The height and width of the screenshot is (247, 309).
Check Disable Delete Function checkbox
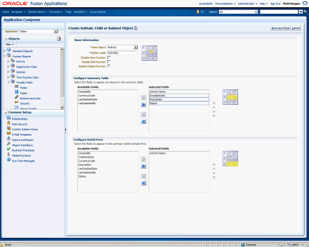pos(109,66)
